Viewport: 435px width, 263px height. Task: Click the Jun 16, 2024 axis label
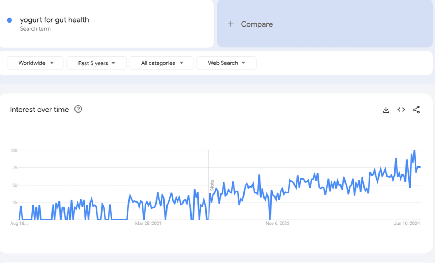point(407,223)
